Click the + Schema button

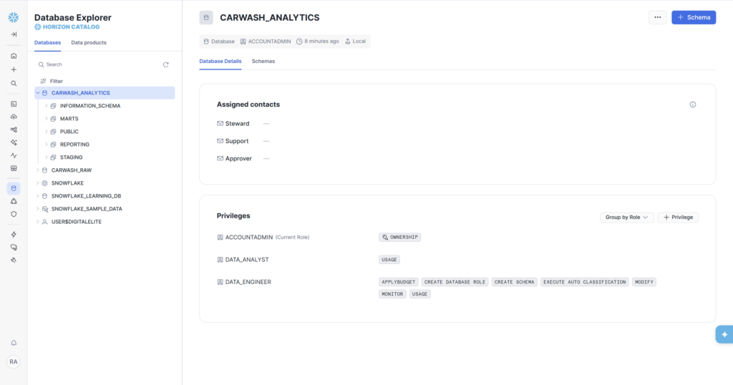693,17
